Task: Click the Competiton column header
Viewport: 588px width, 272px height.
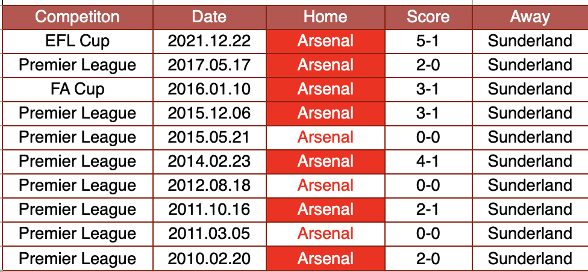Action: [77, 17]
